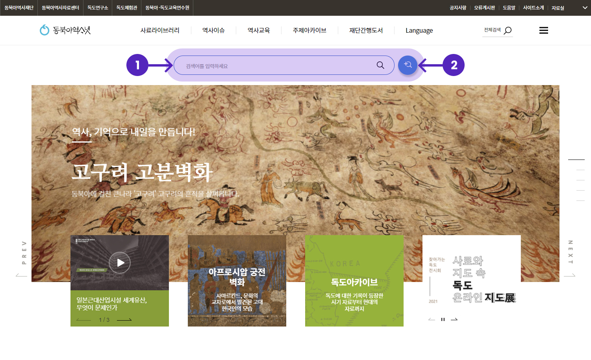Screen dimensions: 591x360
Task: Open the blue advanced search button
Action: tap(408, 65)
